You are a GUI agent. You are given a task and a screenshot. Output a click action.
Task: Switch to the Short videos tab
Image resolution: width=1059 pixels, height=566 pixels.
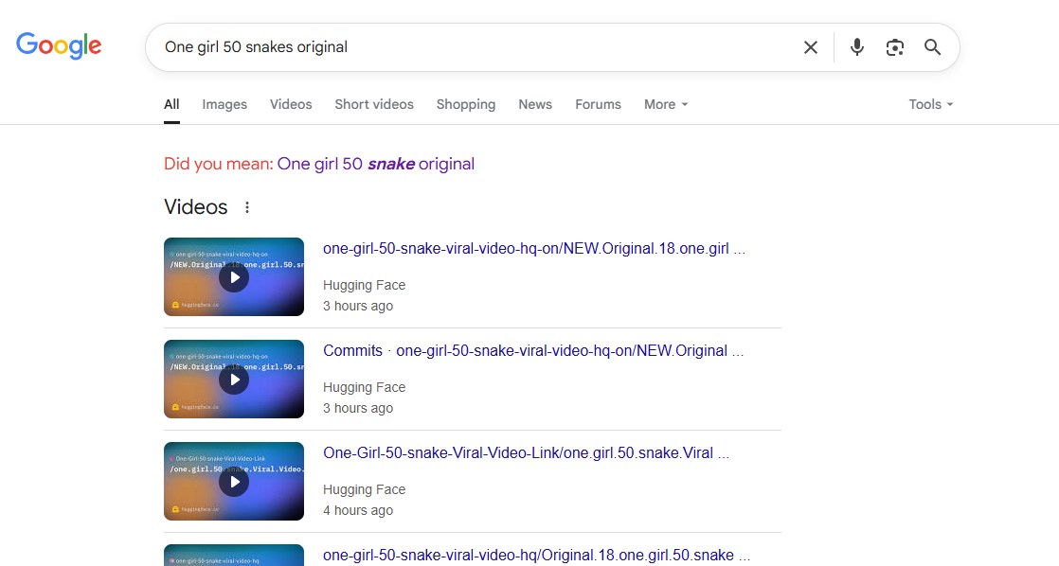374,104
